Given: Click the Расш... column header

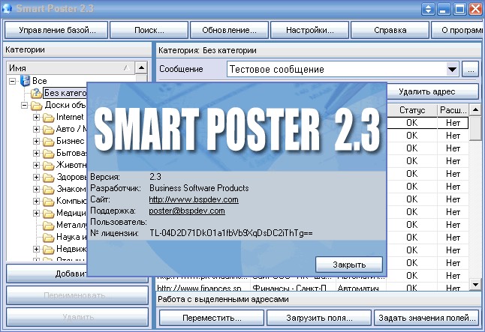Looking at the screenshot, I should tap(453, 110).
